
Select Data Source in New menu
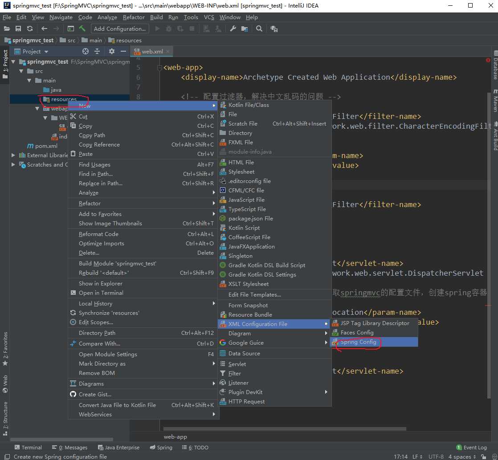coord(275,353)
